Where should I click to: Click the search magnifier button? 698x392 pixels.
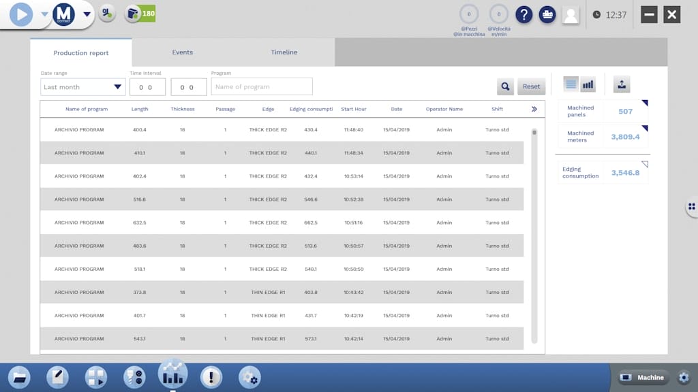505,86
